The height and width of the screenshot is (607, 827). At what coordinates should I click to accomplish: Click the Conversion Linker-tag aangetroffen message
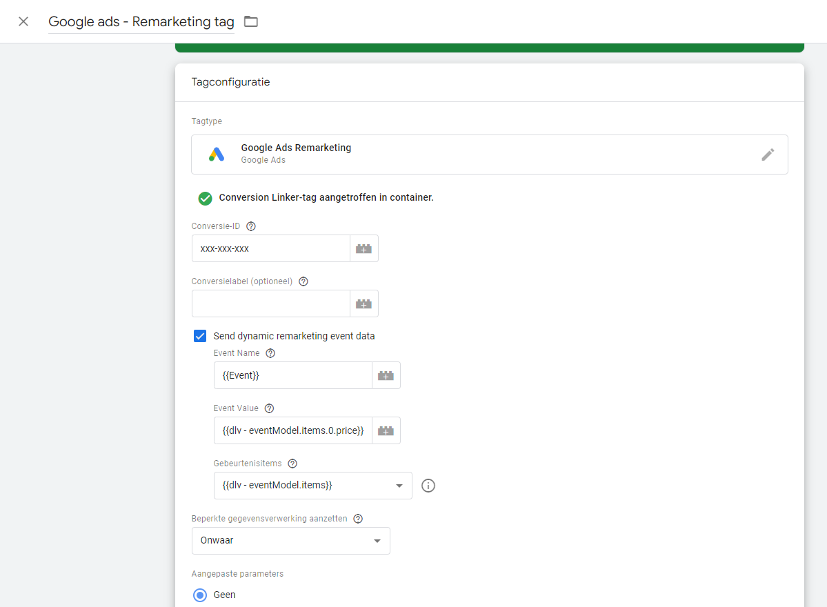coord(326,198)
